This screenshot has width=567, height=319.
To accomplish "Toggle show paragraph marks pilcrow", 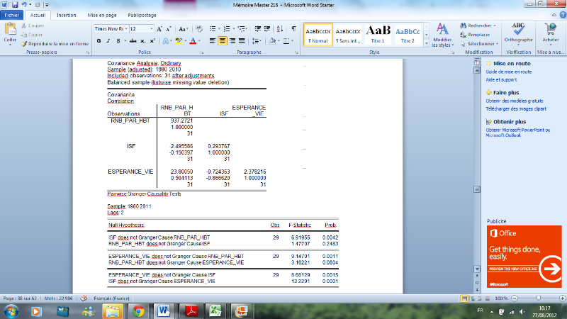I will 293,28.
